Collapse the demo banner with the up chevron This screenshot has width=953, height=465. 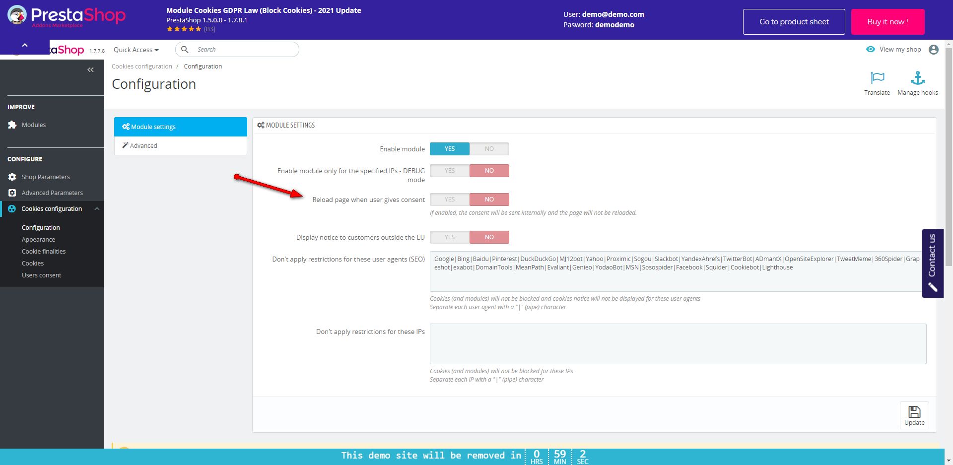(x=25, y=45)
